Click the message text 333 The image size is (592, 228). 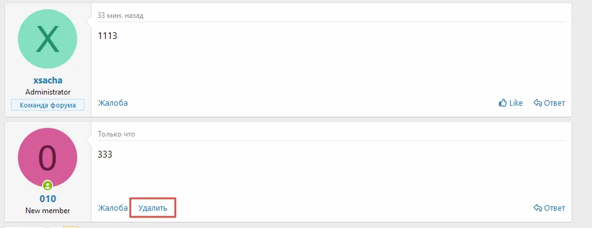[x=105, y=154]
